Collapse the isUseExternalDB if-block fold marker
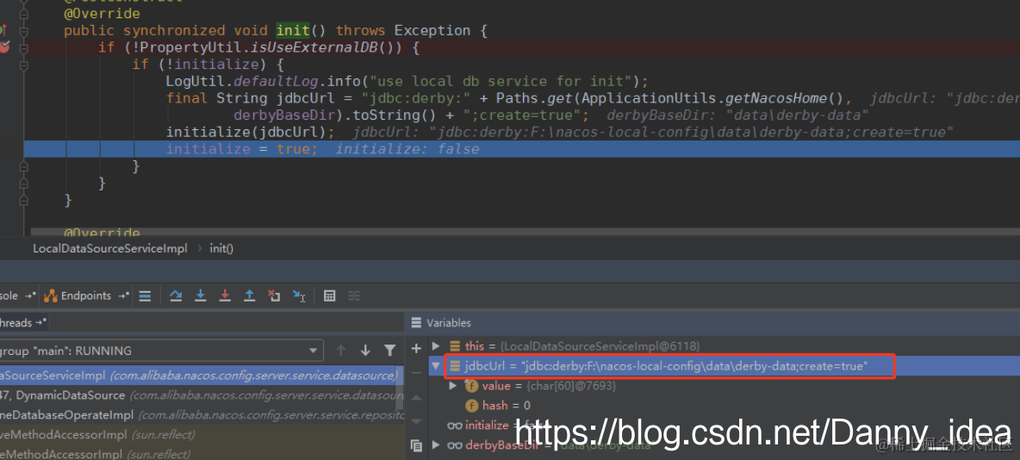1020x460 pixels. coord(24,47)
